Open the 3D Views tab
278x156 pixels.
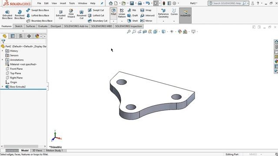click(x=37, y=150)
